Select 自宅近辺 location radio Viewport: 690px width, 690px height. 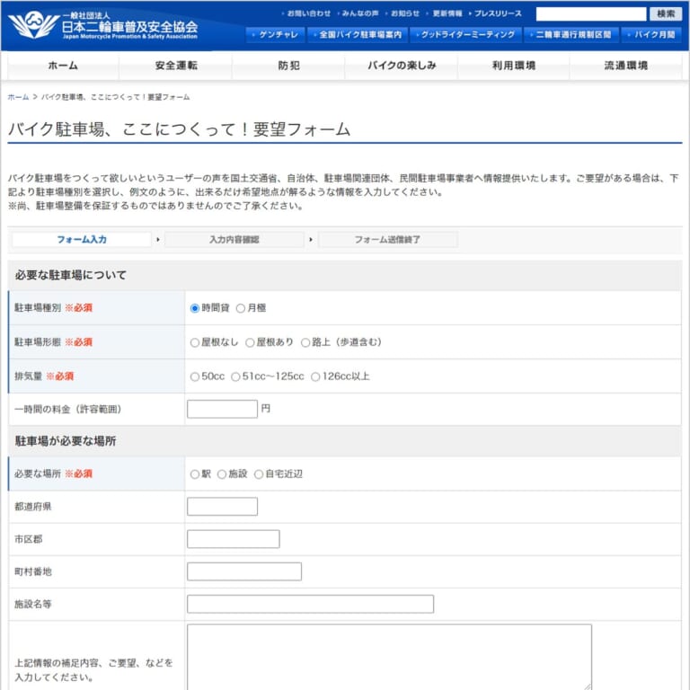(259, 474)
